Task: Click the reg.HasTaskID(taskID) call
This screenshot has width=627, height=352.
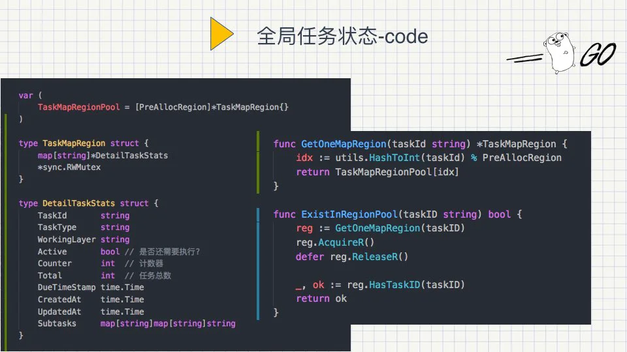Action: point(406,285)
